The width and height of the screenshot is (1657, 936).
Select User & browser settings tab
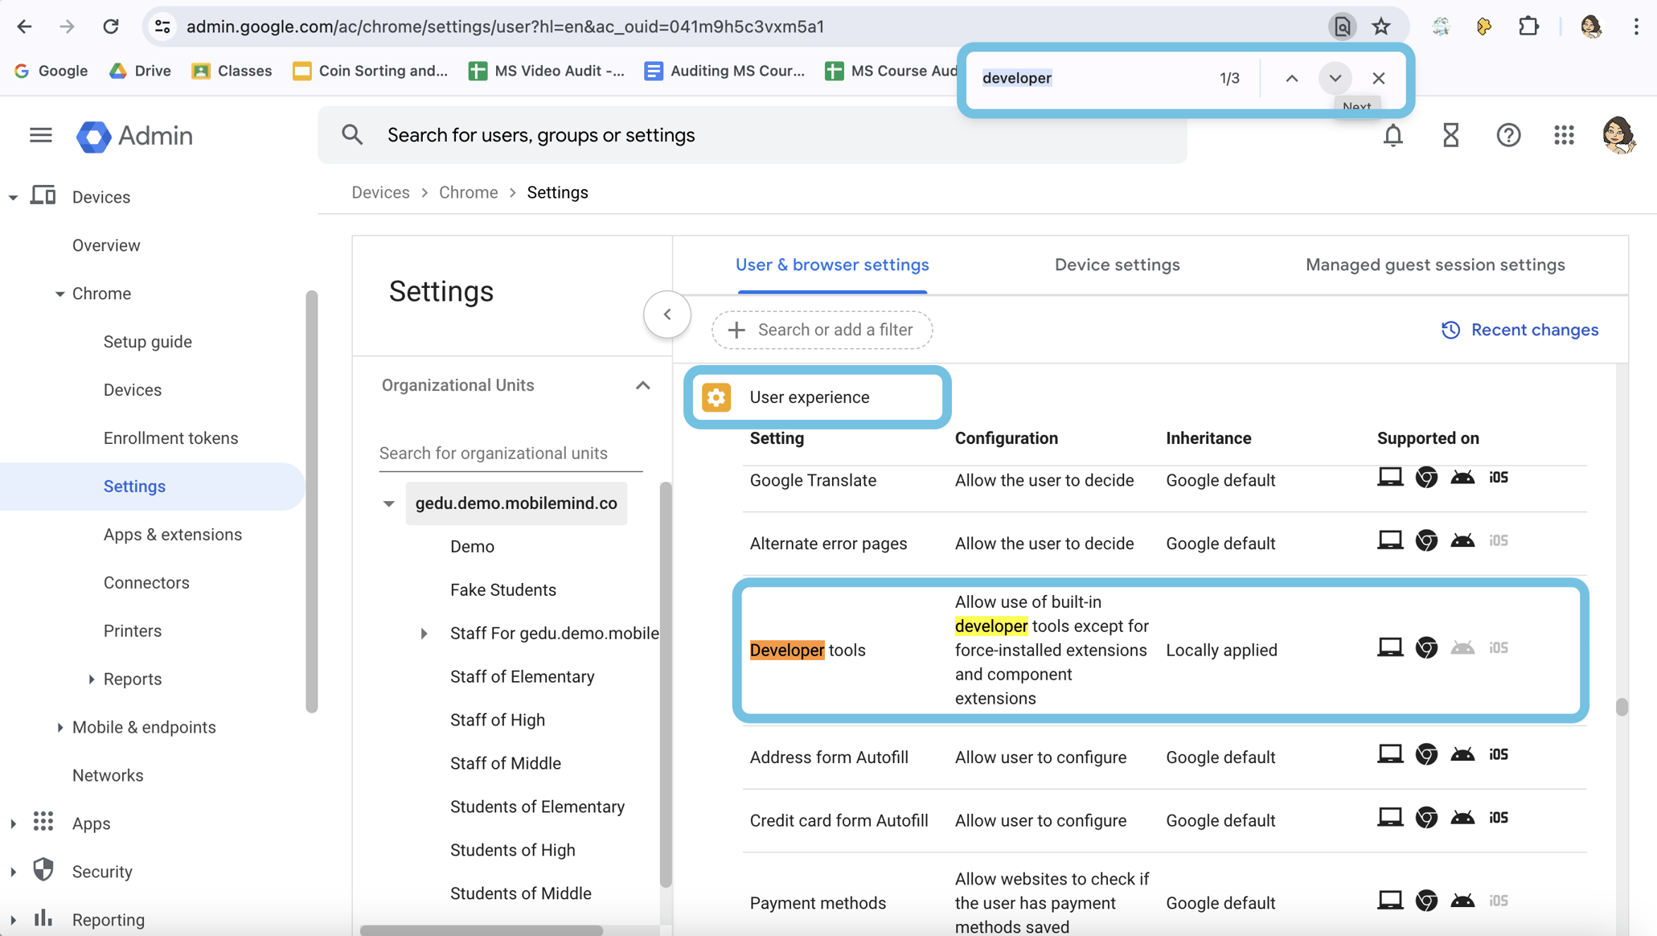click(x=832, y=265)
